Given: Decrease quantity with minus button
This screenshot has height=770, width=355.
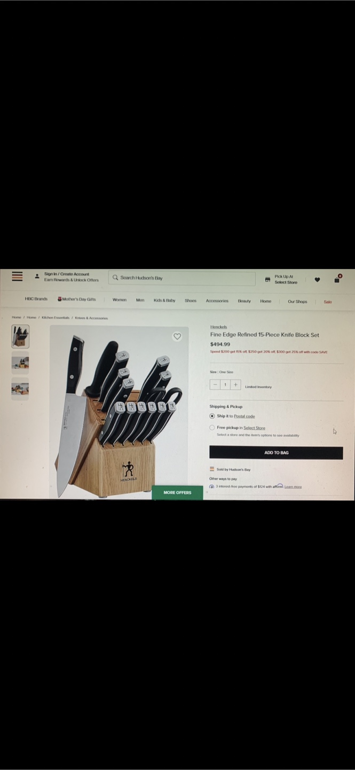Looking at the screenshot, I should [x=215, y=384].
